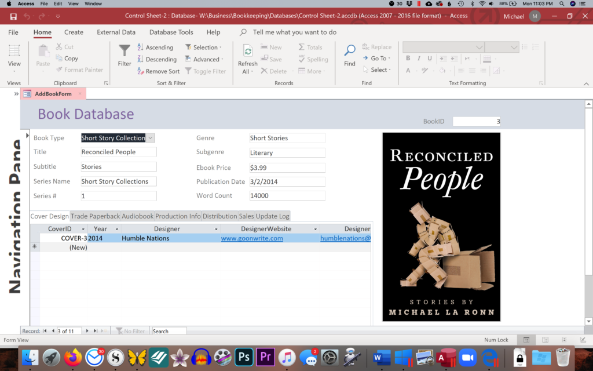
Task: Open the Production Info tab
Action: [x=178, y=216]
